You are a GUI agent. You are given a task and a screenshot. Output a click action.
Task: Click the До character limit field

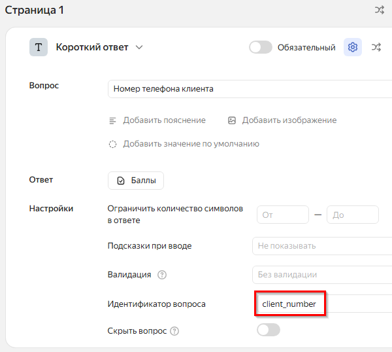point(353,215)
